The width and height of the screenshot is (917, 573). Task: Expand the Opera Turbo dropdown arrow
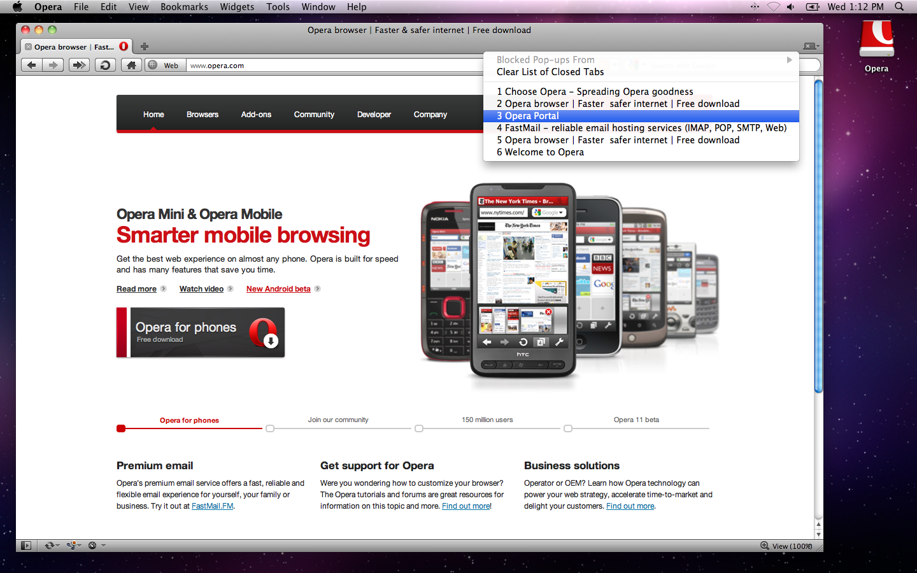tap(103, 546)
